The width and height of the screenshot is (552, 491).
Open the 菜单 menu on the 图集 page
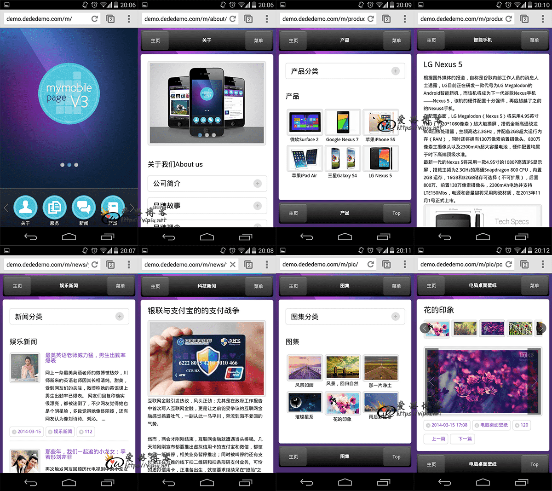point(397,286)
